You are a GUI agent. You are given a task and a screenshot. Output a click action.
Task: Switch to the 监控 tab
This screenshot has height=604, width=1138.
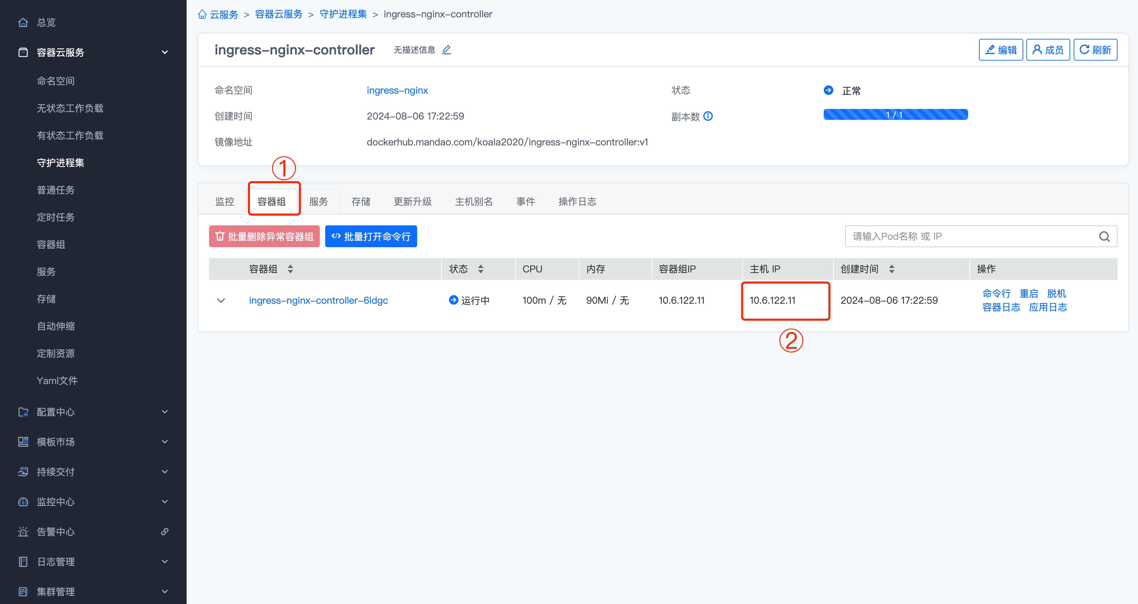tap(224, 202)
